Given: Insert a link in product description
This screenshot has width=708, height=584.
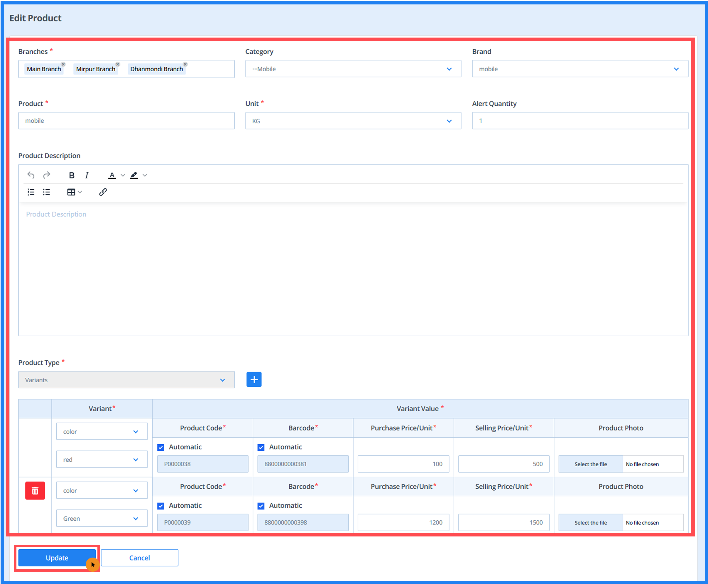Looking at the screenshot, I should (x=103, y=192).
